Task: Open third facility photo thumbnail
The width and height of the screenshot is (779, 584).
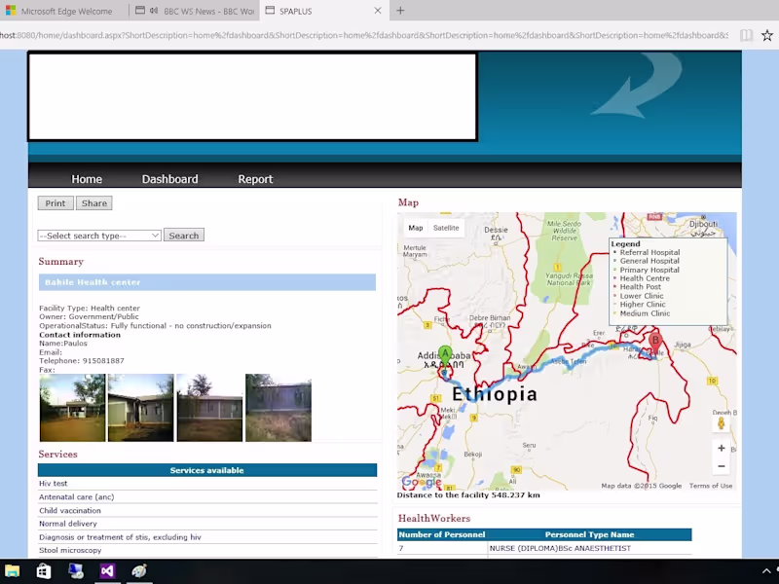Action: point(209,408)
